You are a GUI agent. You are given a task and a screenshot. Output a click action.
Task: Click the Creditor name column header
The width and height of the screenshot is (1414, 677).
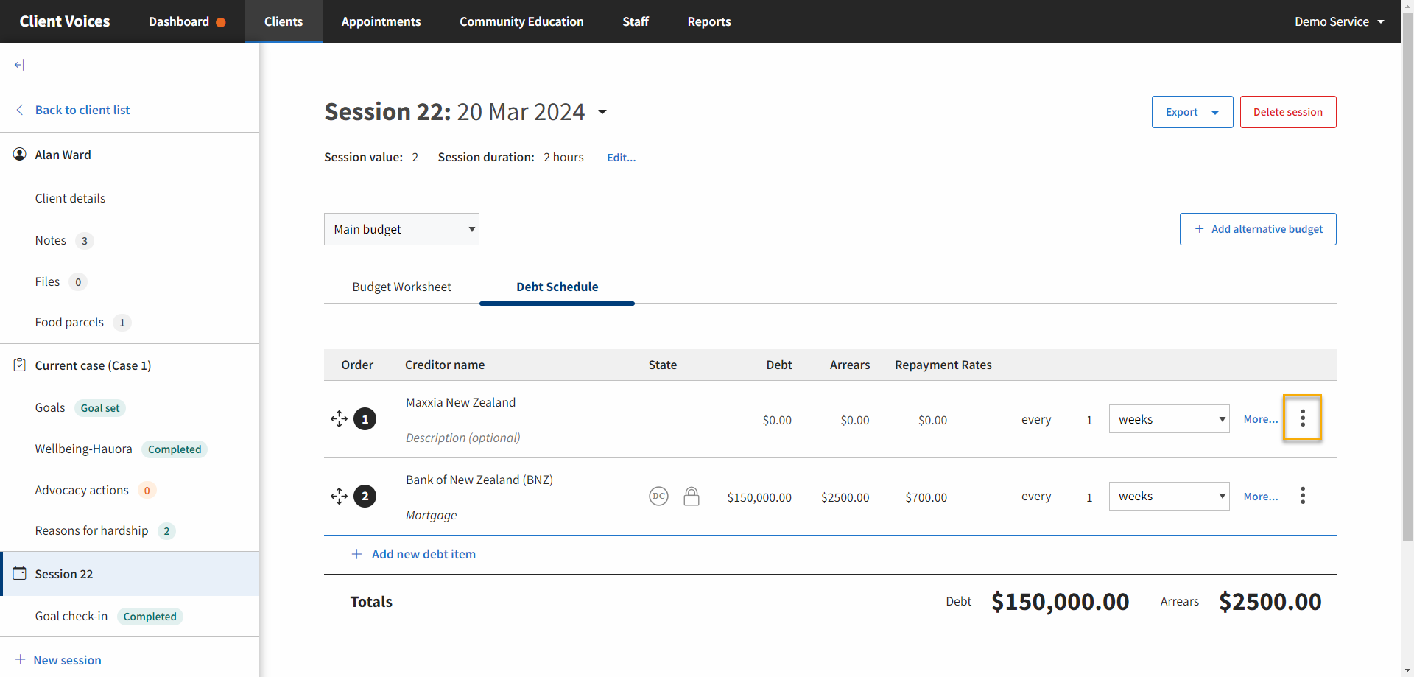[x=445, y=365]
